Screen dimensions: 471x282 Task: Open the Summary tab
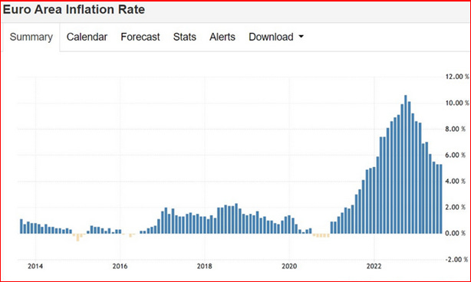tap(31, 38)
